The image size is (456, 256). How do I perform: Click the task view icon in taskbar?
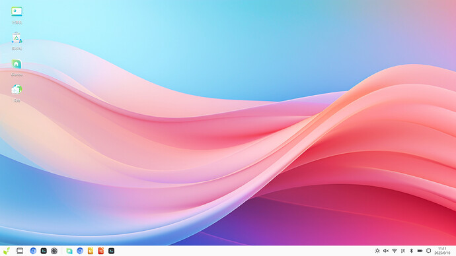pos(20,251)
